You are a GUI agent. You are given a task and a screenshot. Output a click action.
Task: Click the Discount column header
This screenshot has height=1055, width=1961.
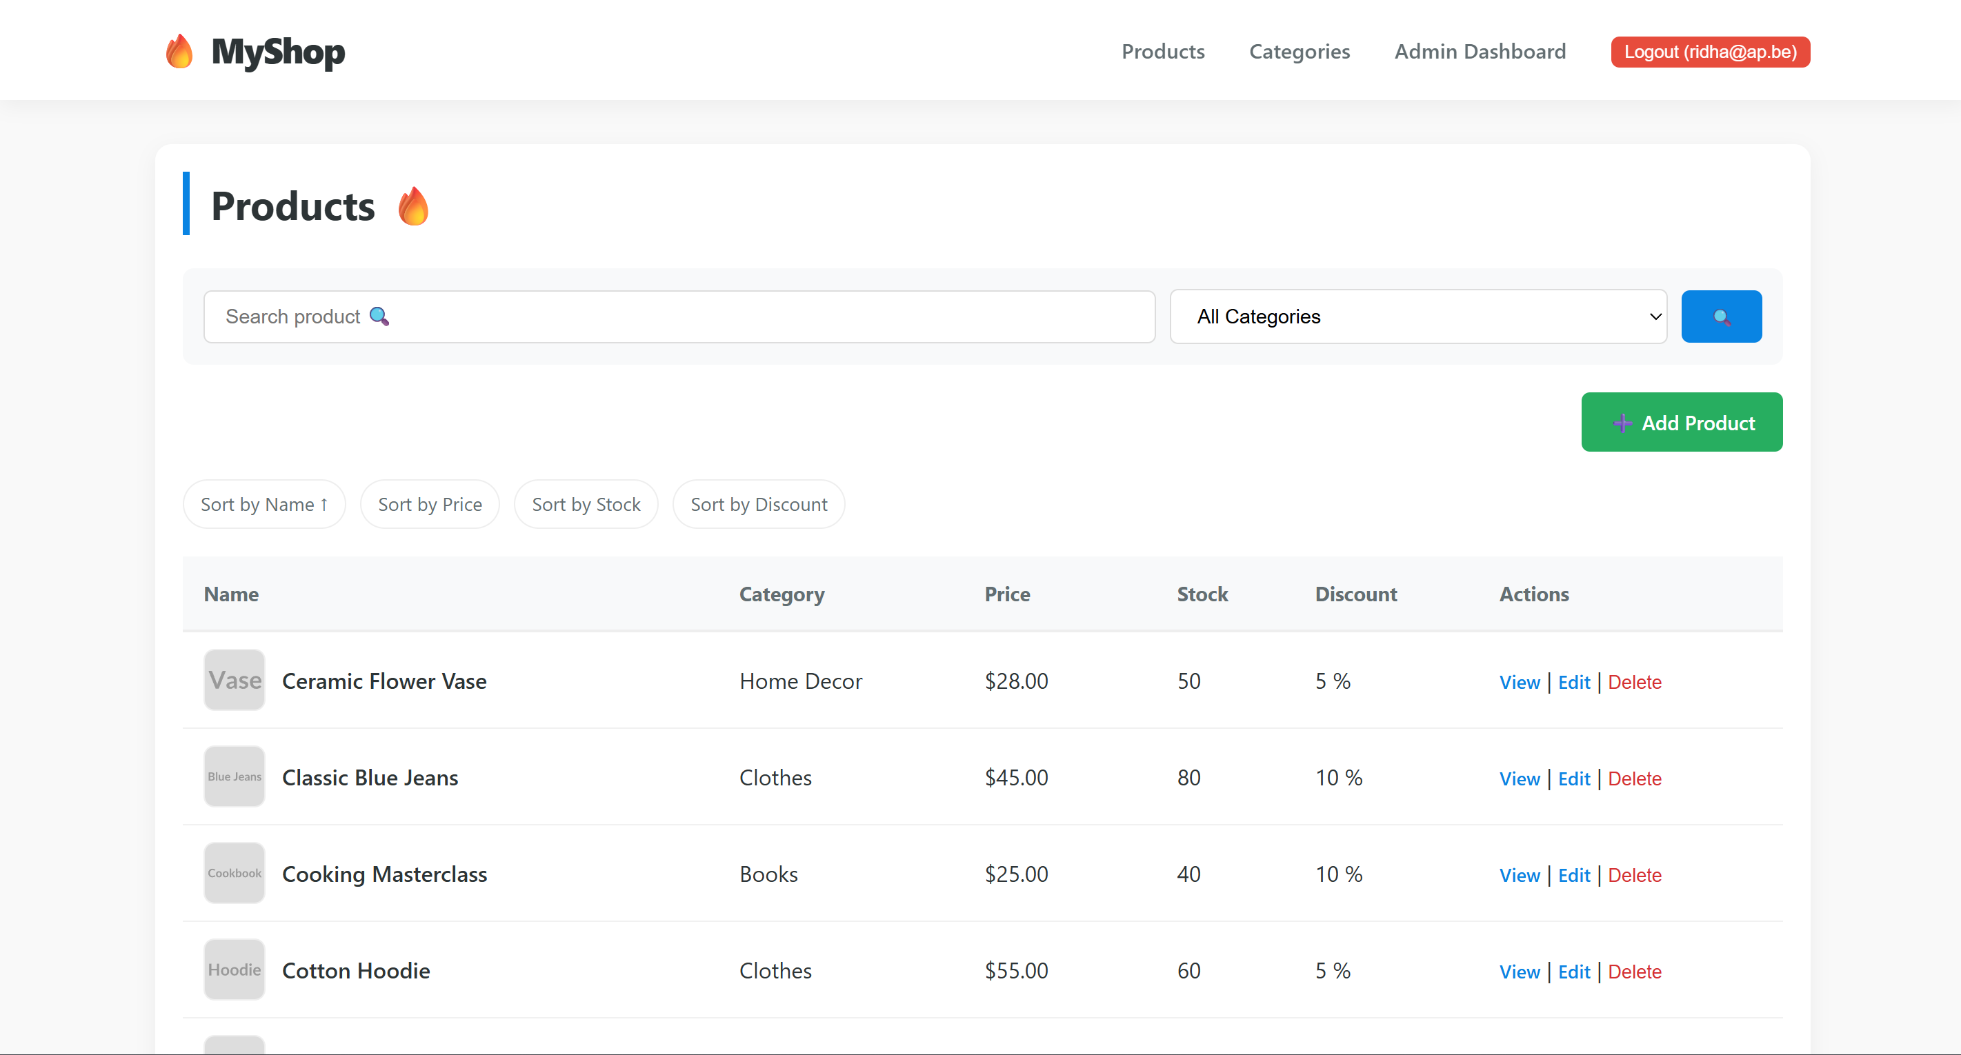[x=1356, y=594]
